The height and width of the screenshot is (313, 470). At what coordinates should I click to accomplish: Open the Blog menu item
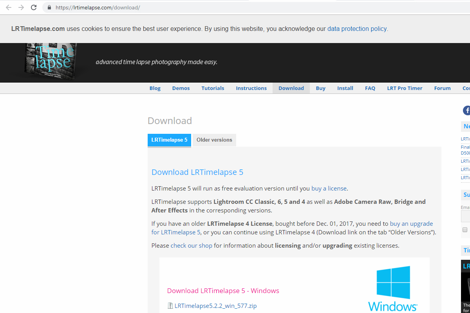point(155,88)
